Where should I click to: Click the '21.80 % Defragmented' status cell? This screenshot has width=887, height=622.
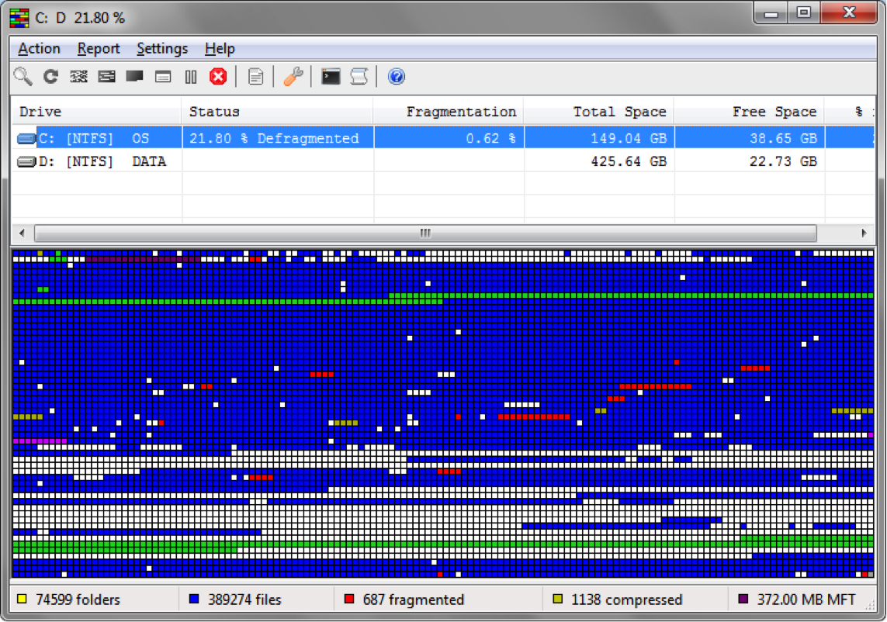click(x=275, y=139)
